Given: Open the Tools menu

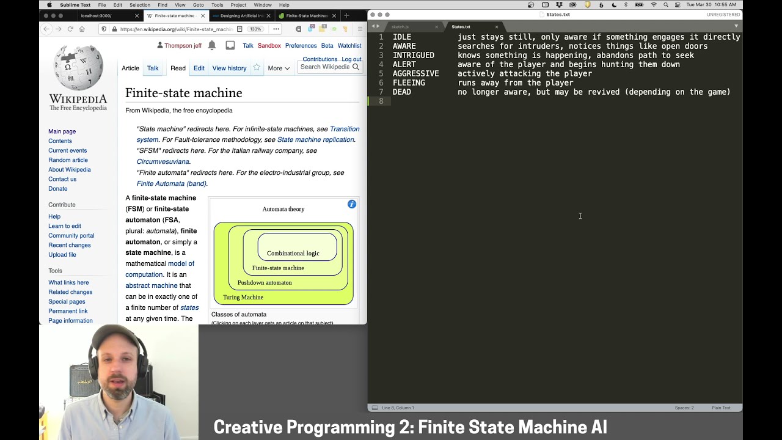Looking at the screenshot, I should tap(217, 5).
